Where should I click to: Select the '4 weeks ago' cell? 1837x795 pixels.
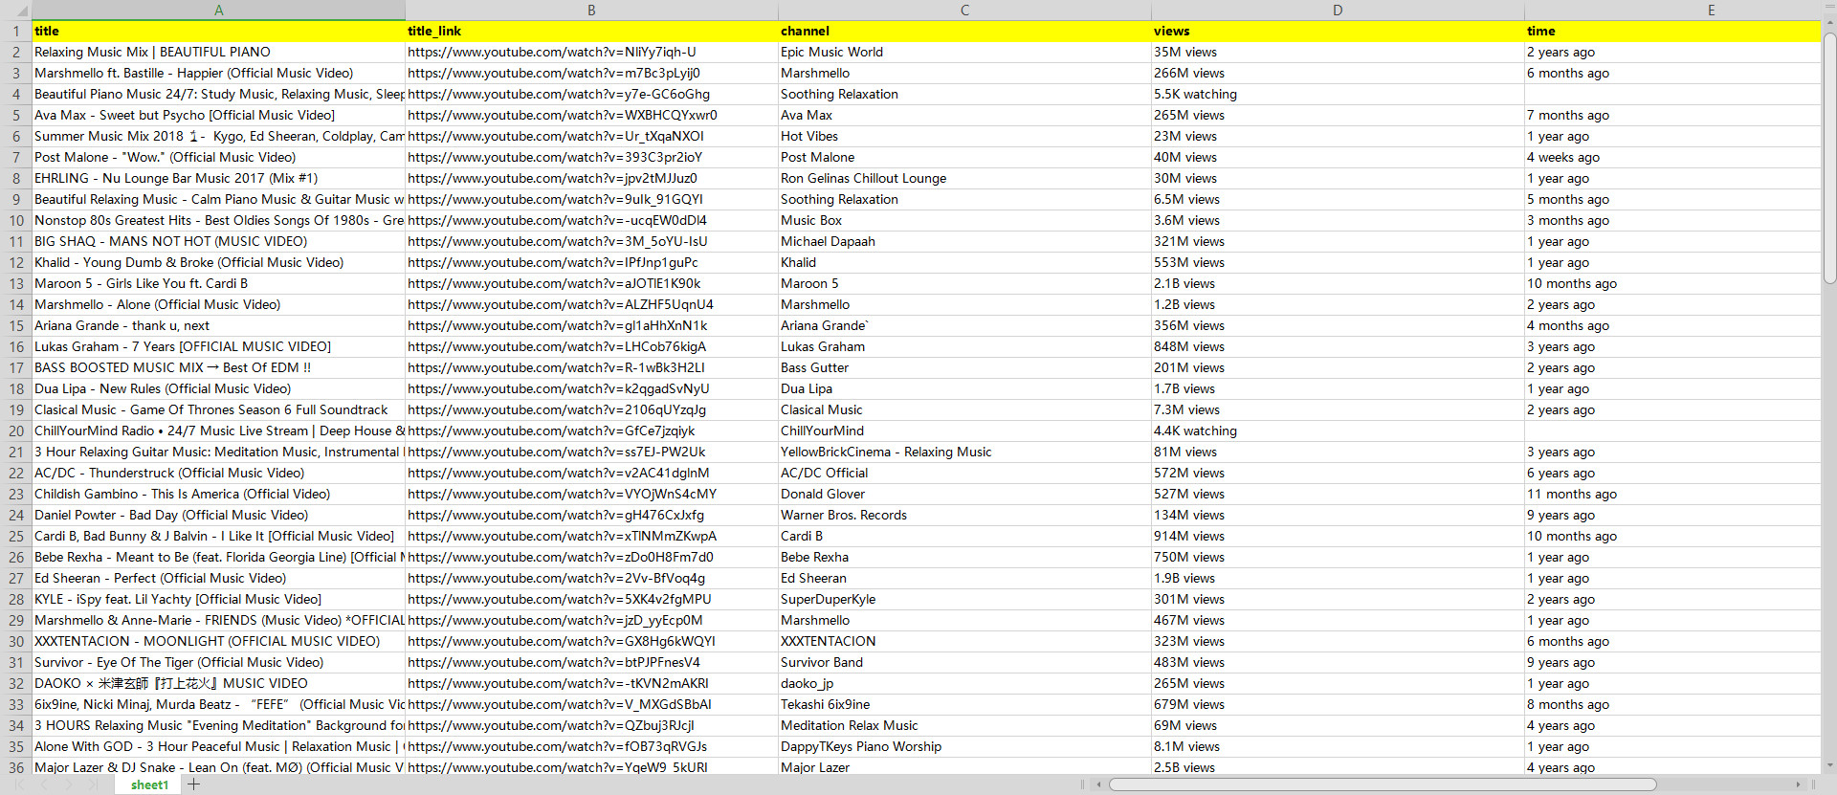point(1672,157)
